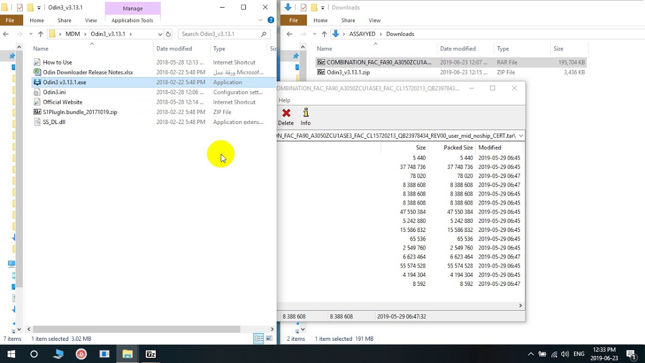Image resolution: width=645 pixels, height=363 pixels.
Task: Select Odin3_v3.13.1.zip in Downloads window
Action: (x=343, y=73)
